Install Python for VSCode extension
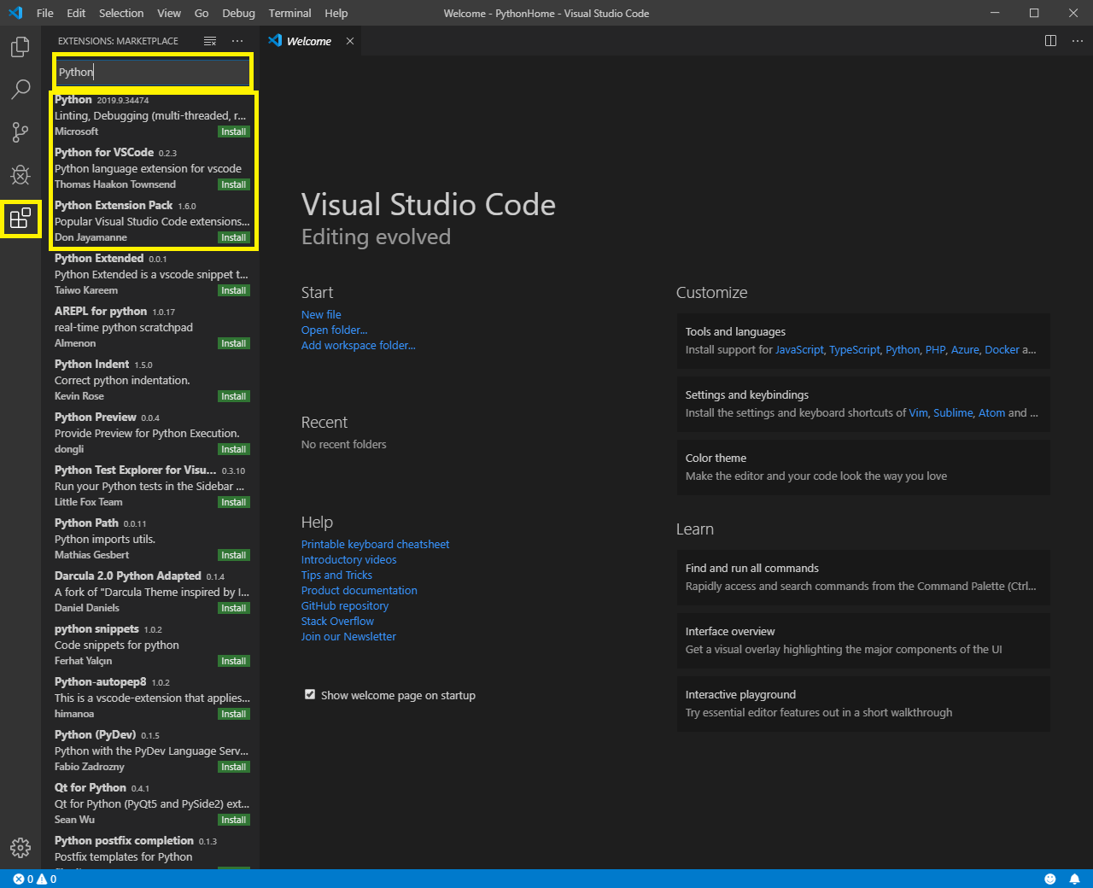 tap(233, 184)
